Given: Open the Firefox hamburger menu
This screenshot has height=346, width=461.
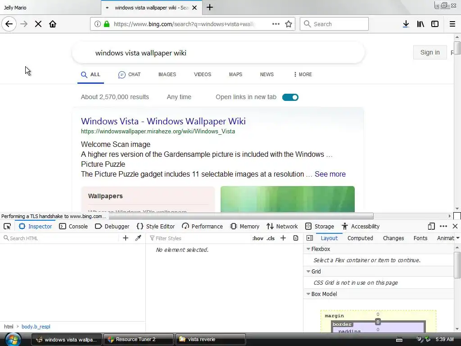Looking at the screenshot, I should [452, 24].
